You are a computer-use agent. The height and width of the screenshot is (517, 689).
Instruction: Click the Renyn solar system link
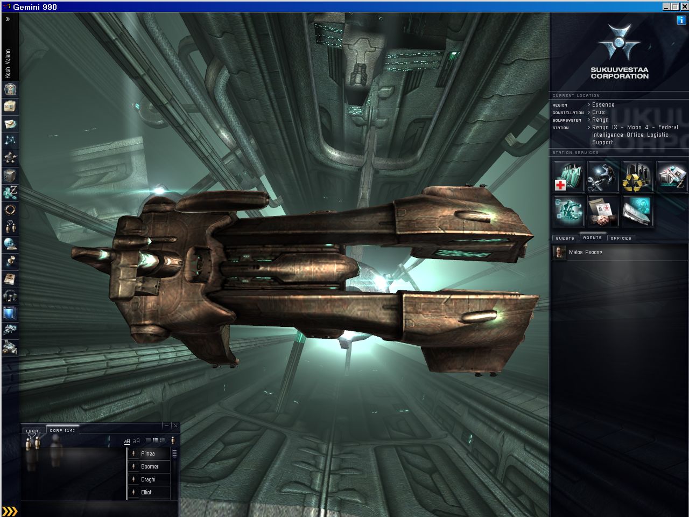click(x=600, y=120)
